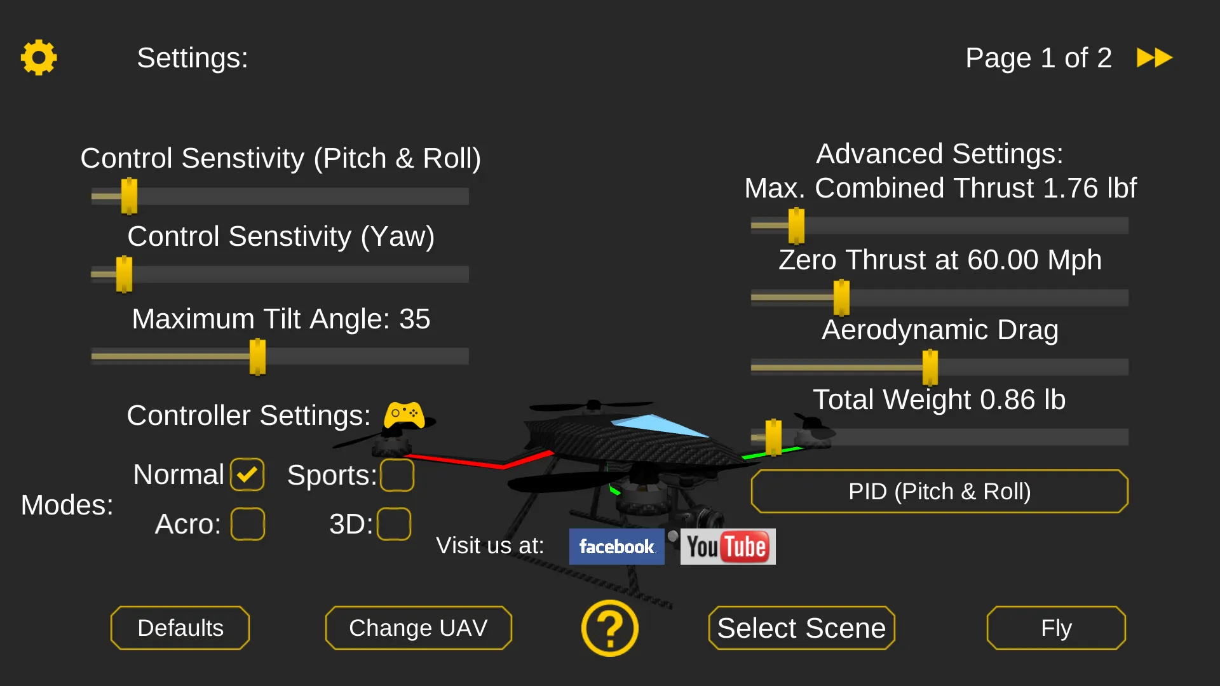Adjust Maximum Tilt Angle slider
1220x686 pixels.
[257, 356]
